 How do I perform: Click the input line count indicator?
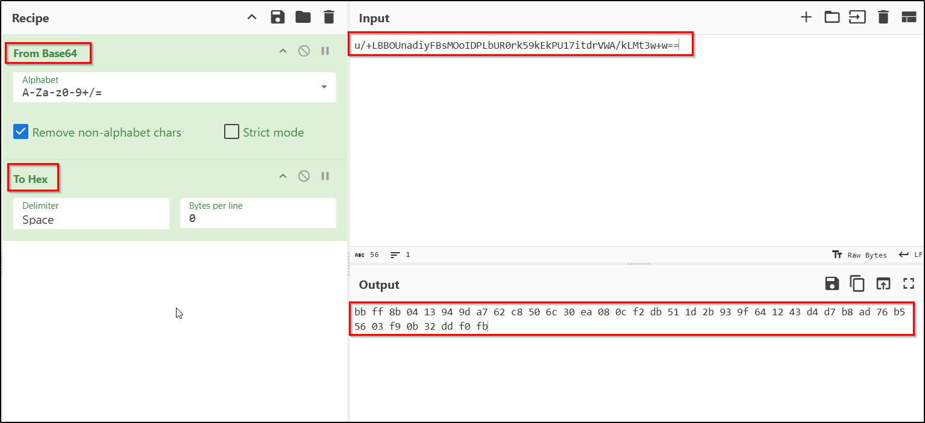point(400,255)
